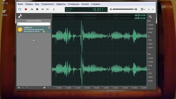176x99 pixels.
Task: Click the lower channel waveform
Action: point(99,69)
